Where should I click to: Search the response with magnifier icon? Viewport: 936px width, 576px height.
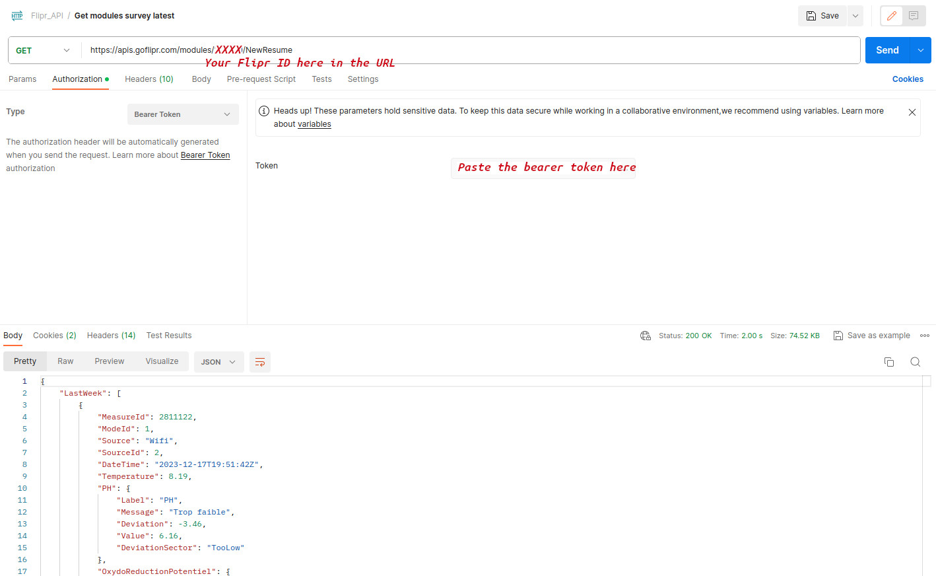[x=915, y=362]
